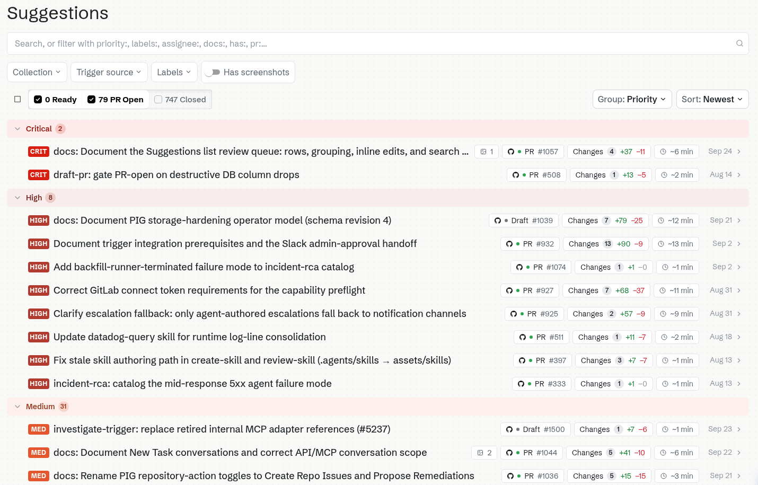Screen dimensions: 758x485
Task: Open screenshot count badge on Suggestions list docs row
Action: click(x=487, y=152)
